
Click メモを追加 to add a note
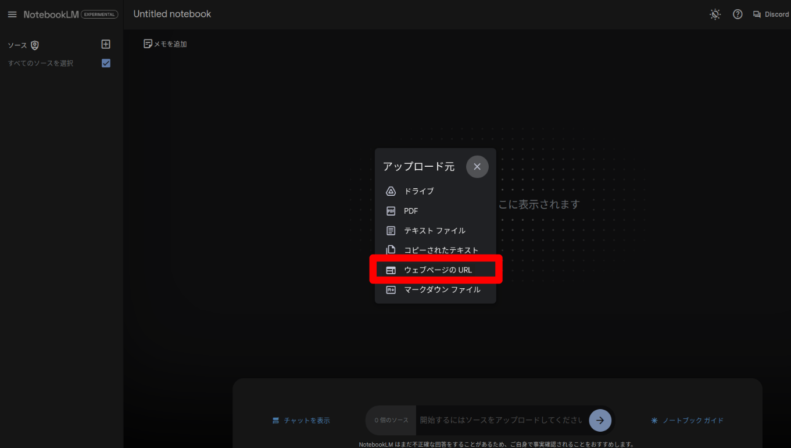click(169, 44)
